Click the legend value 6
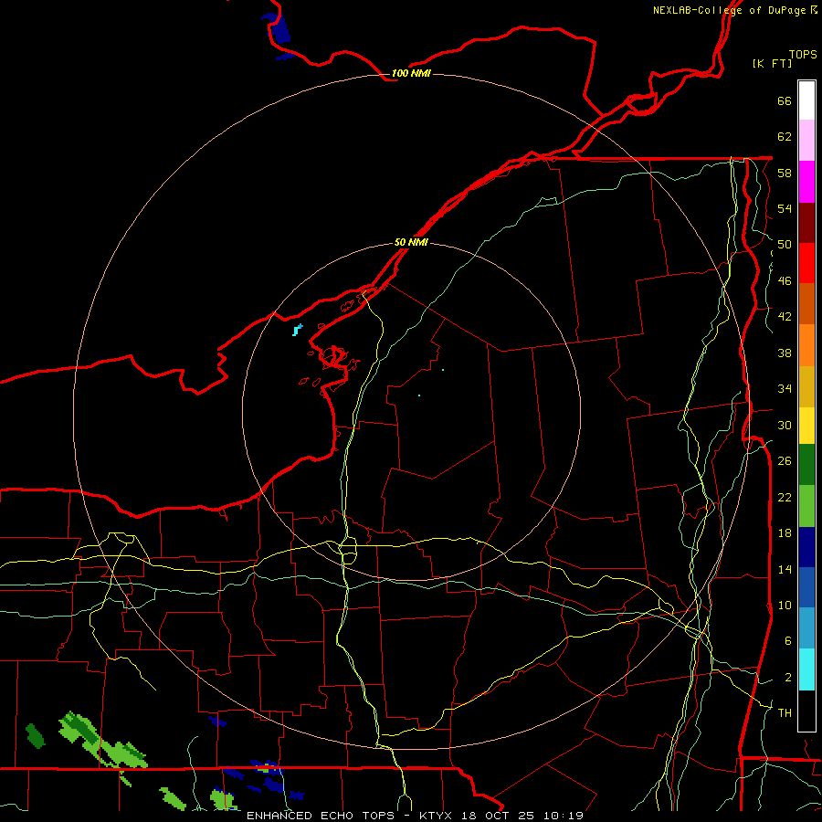This screenshot has width=822, height=822. click(x=787, y=640)
